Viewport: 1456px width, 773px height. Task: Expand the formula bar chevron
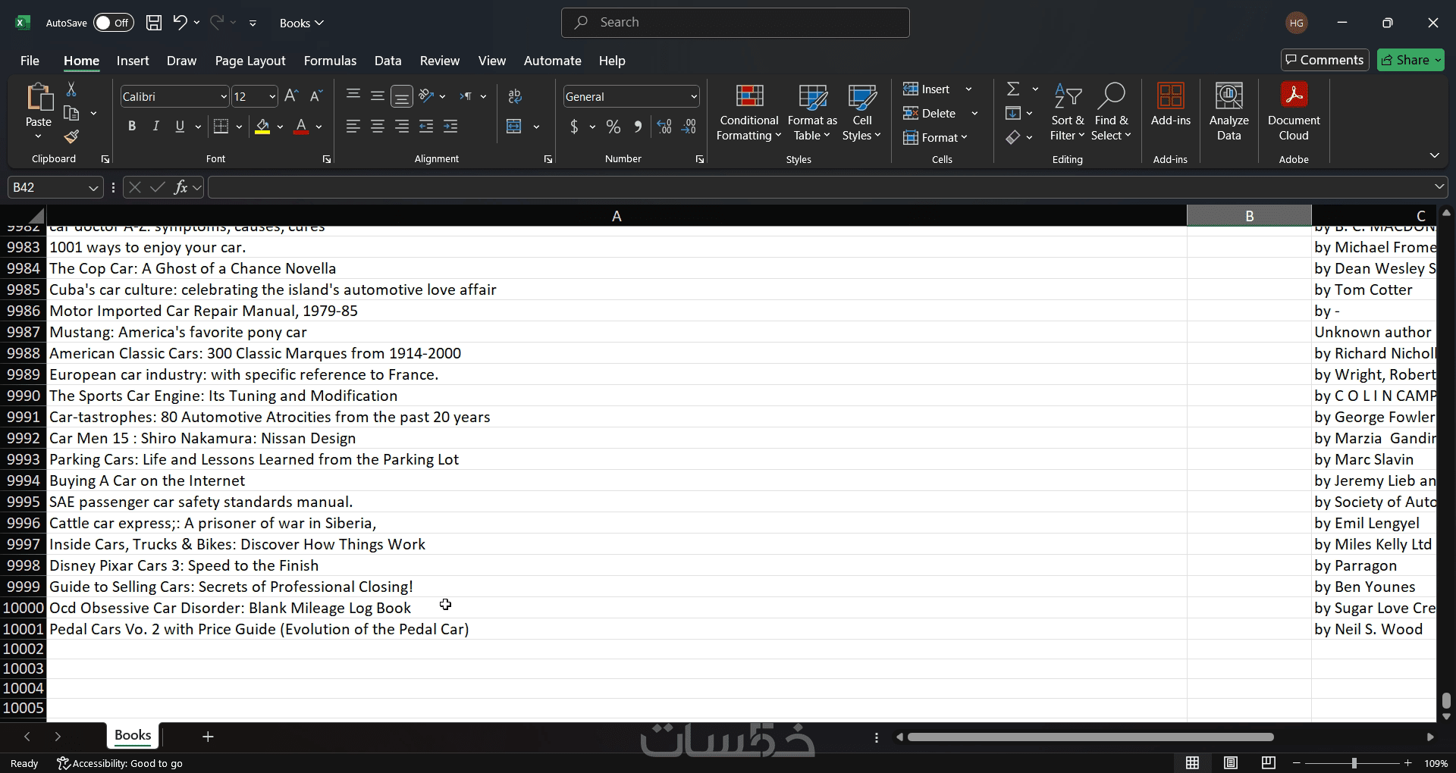[1439, 187]
